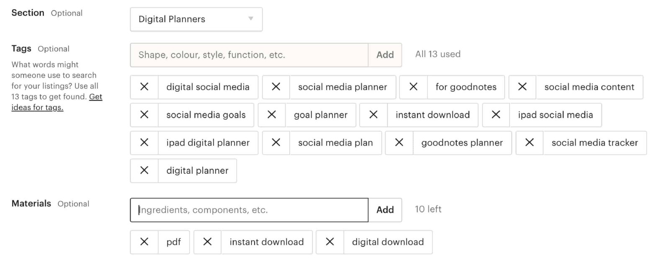Viewport: 670px width, 273px height.
Task: Delete the 'goodnotes planner' tag
Action: (399, 143)
